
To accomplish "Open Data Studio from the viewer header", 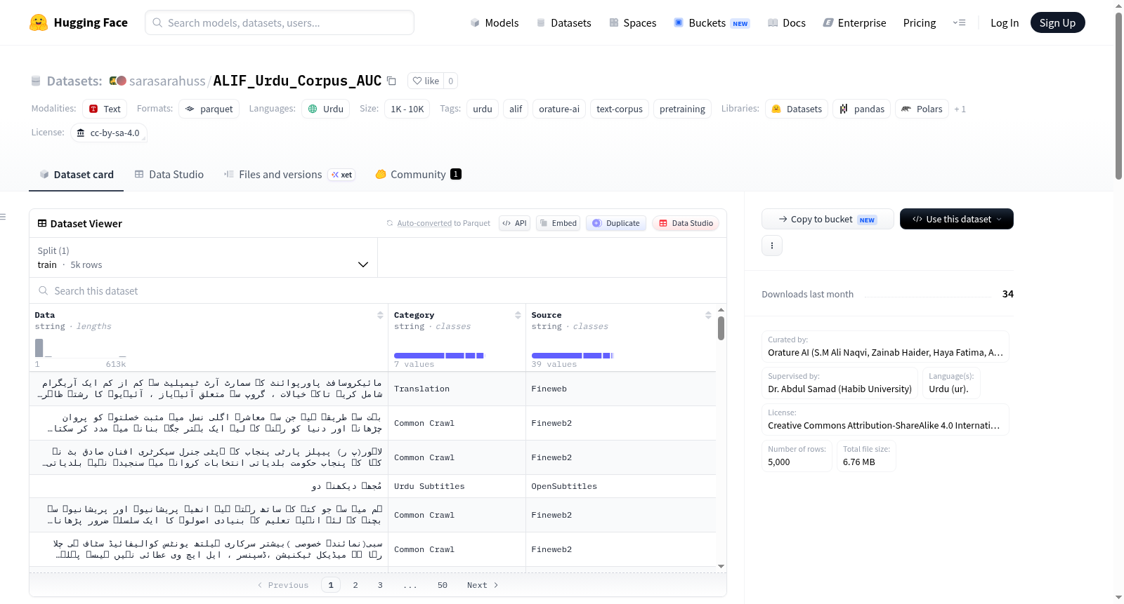I will coord(686,223).
